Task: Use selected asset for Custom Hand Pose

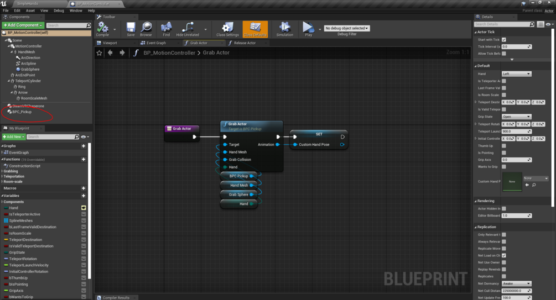Action: [x=527, y=185]
